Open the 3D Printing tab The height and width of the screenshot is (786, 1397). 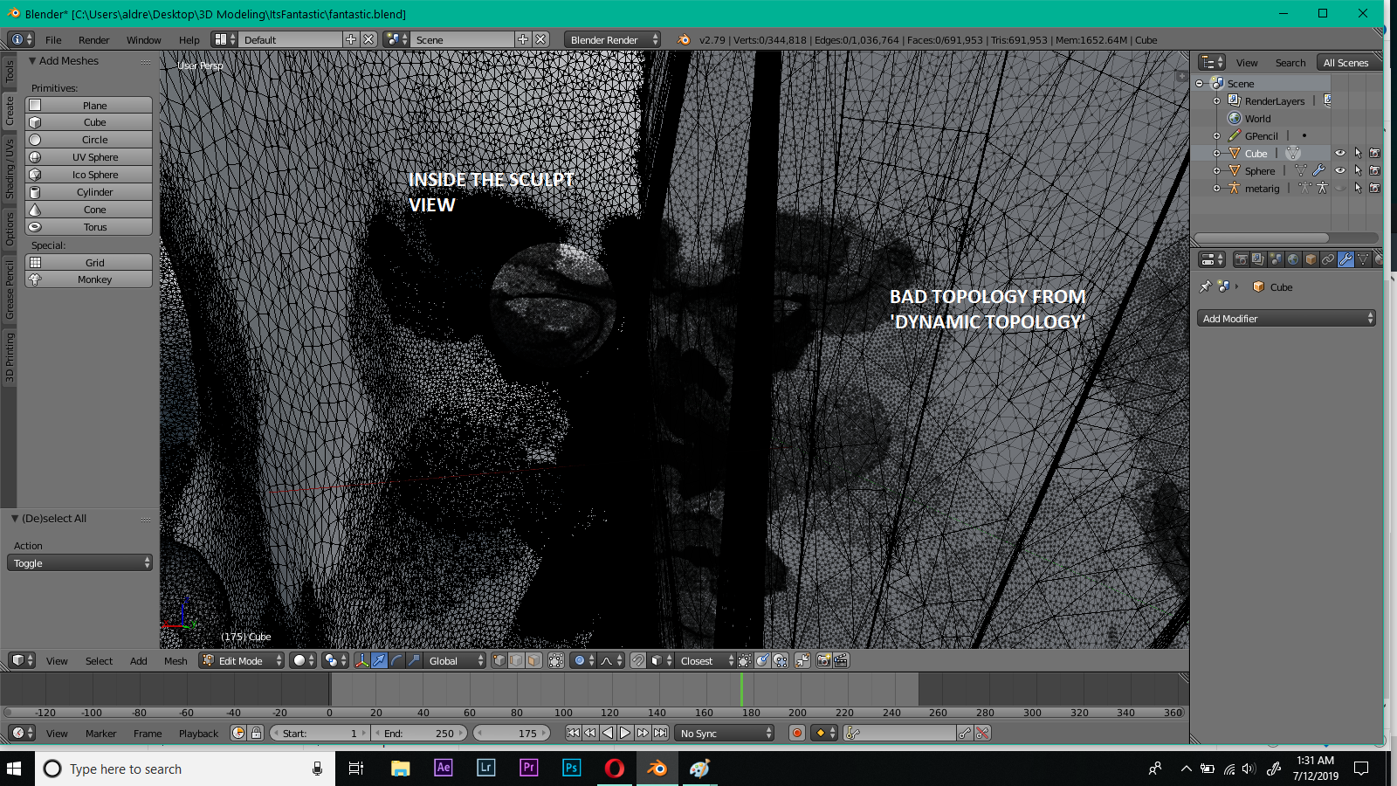[10, 357]
